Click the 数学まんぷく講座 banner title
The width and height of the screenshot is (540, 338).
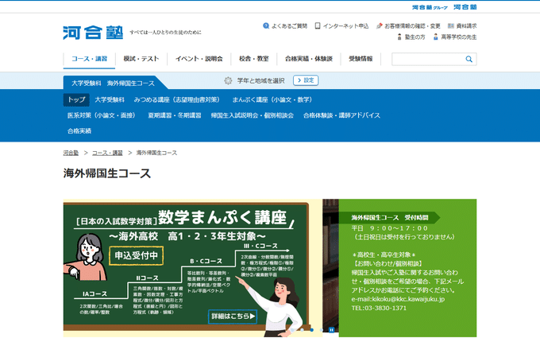(x=222, y=218)
